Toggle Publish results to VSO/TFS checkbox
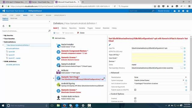Screen dimensions: 192x108 click(135, 90)
